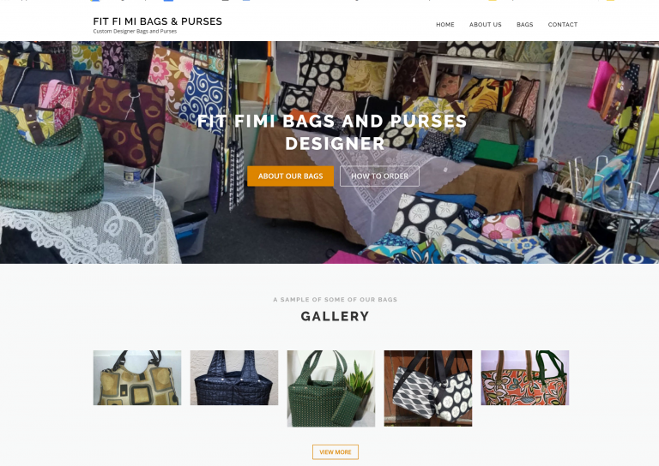This screenshot has width=659, height=466.
Task: Click the VIEW MORE button below the gallery
Action: click(335, 452)
